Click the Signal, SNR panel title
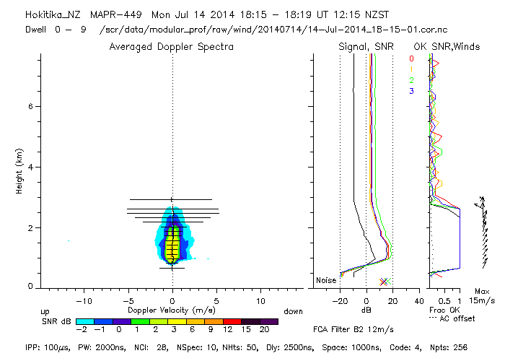The width and height of the screenshot is (505, 361). (366, 47)
